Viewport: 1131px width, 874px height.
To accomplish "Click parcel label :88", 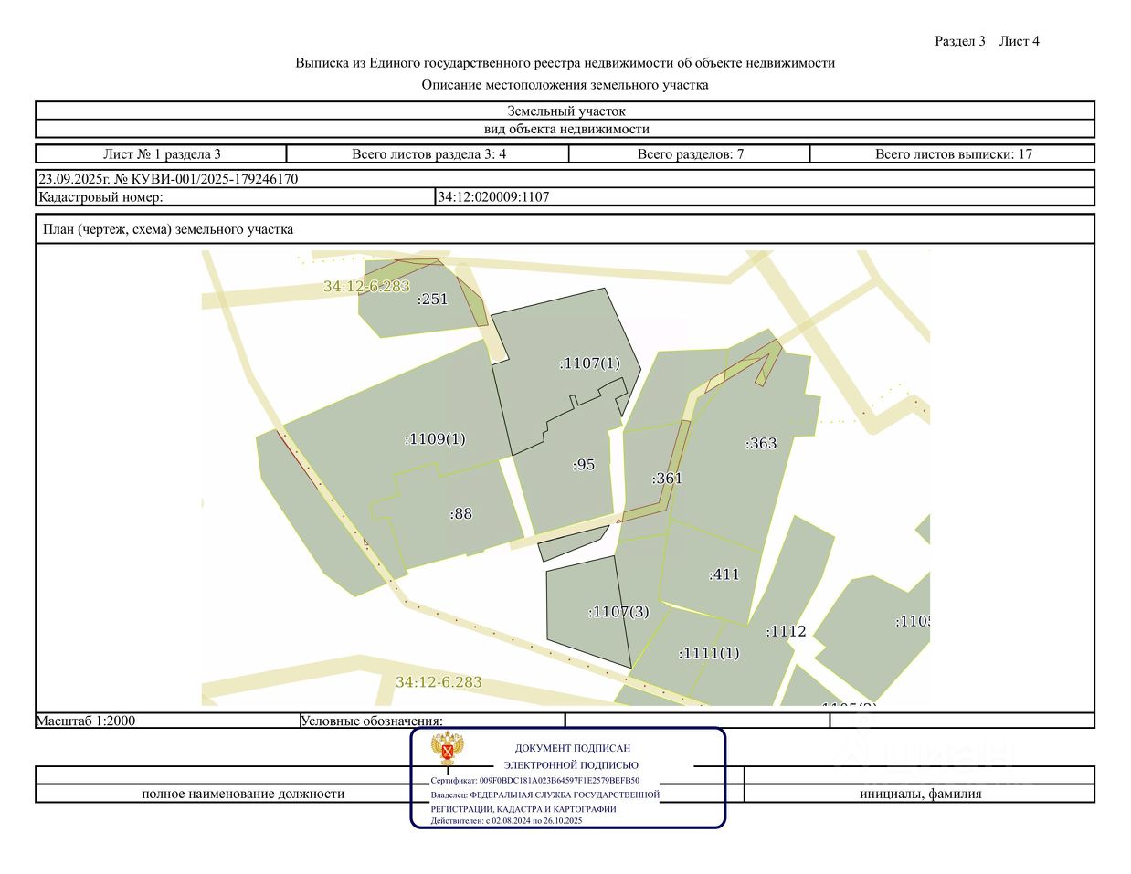I will (x=461, y=514).
